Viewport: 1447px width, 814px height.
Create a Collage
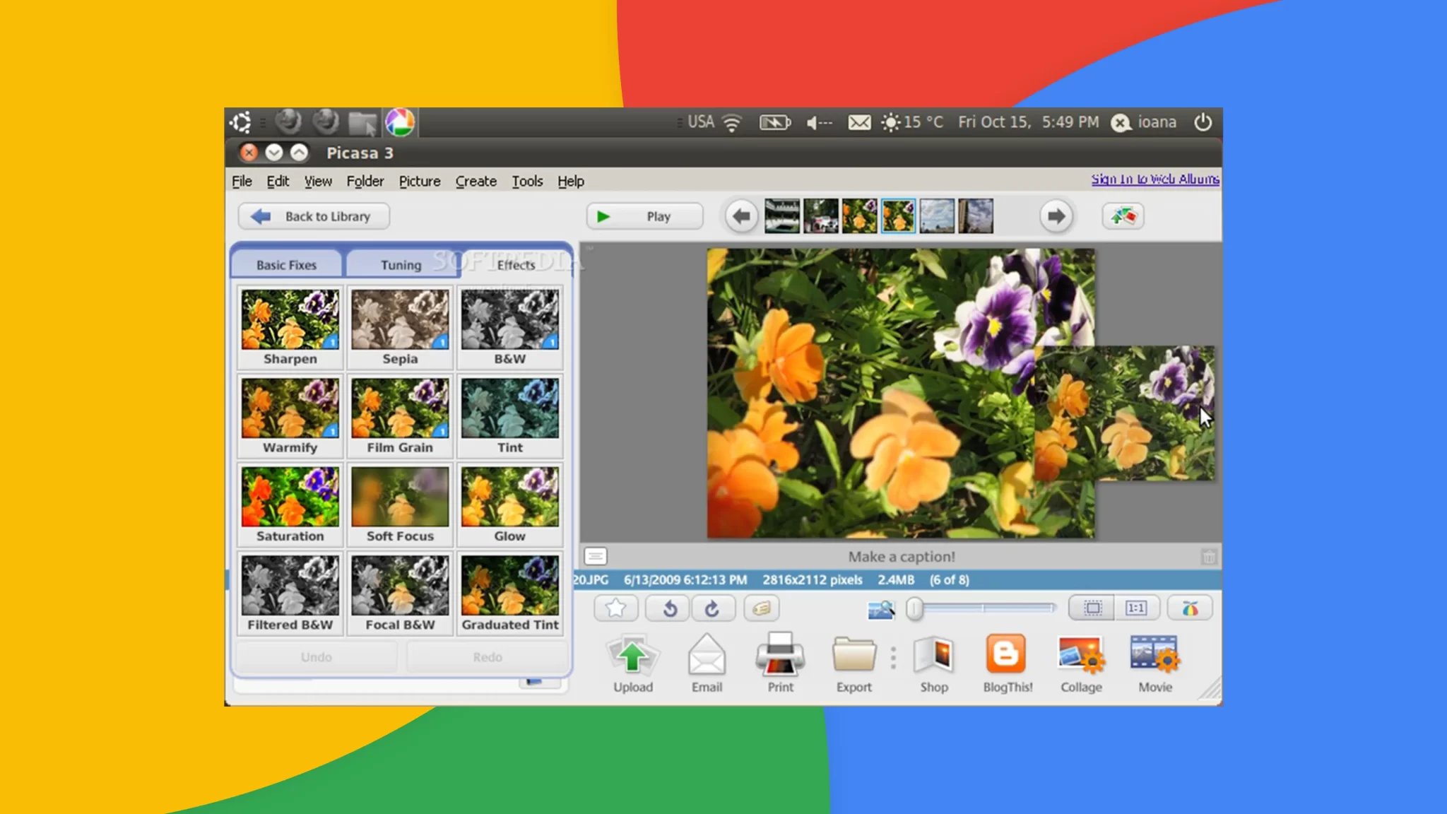click(1081, 663)
